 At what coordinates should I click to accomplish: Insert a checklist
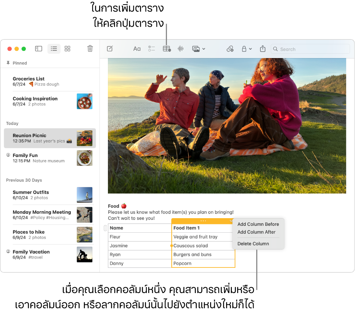pyautogui.click(x=151, y=49)
